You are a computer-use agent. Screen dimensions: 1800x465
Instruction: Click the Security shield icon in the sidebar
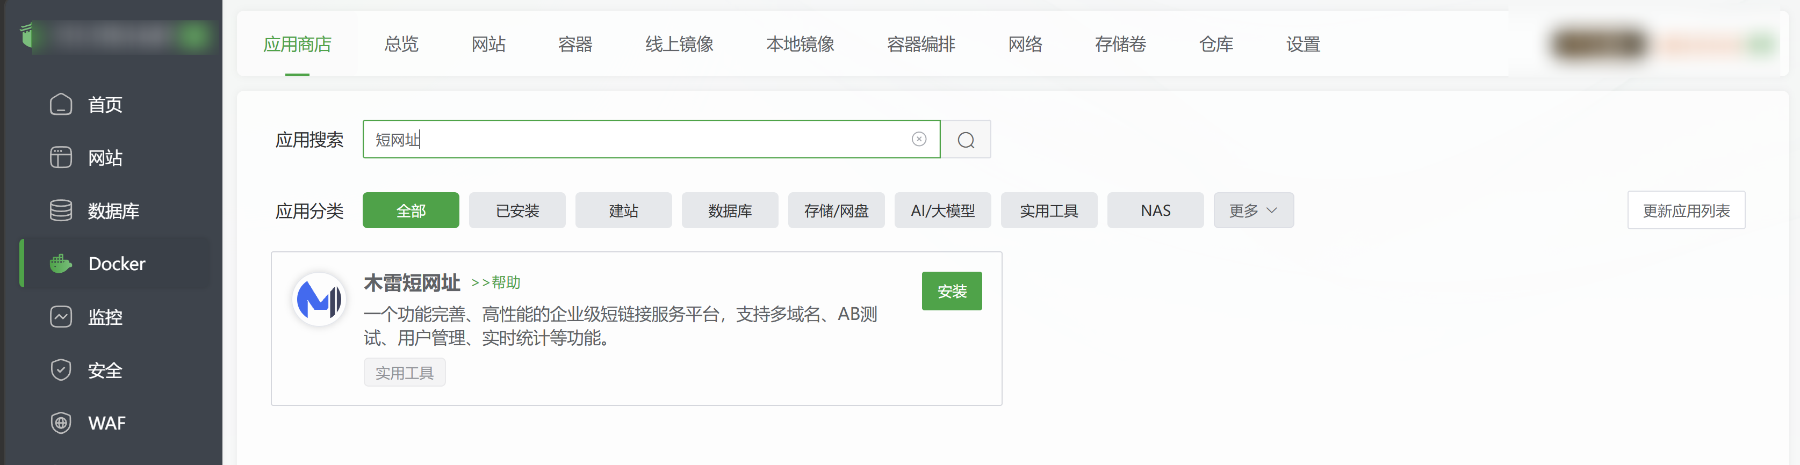click(x=61, y=370)
